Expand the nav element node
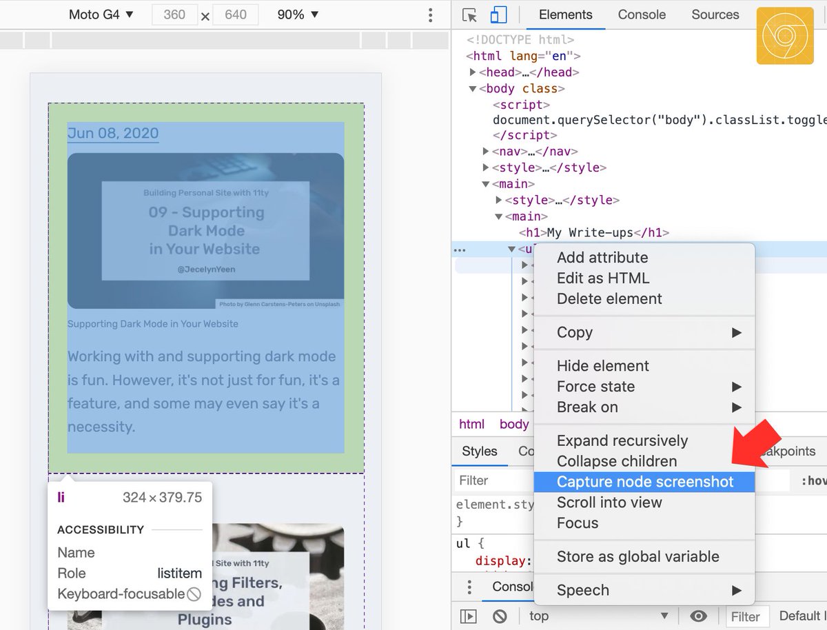The height and width of the screenshot is (630, 827). click(x=487, y=151)
